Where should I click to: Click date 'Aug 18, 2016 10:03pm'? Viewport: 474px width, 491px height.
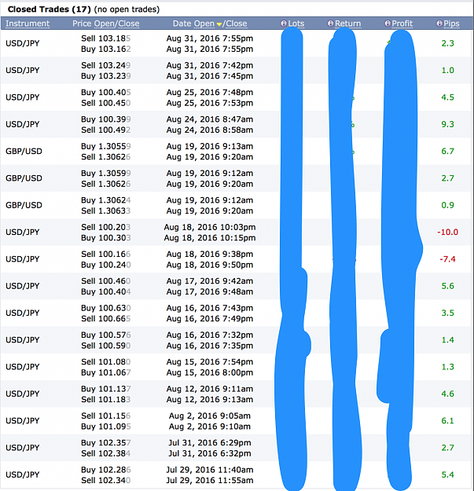210,227
